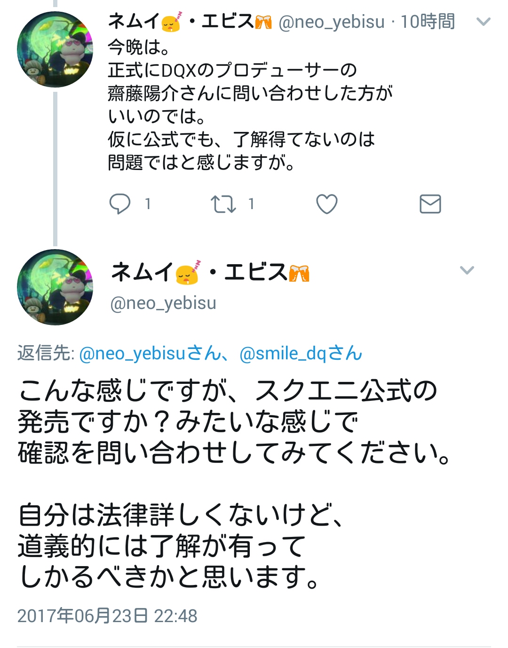Click the retweet arrows icon

coord(223,204)
